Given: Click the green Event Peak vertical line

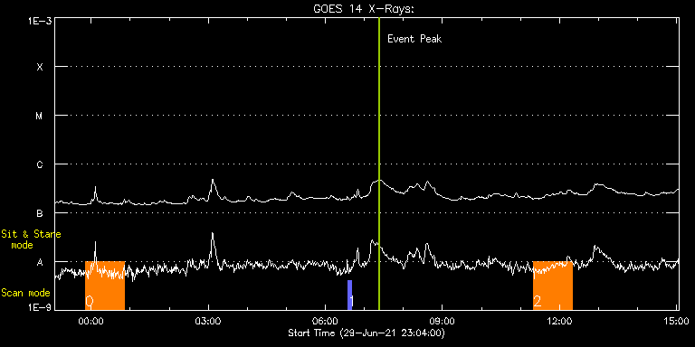Looking at the screenshot, I should (379, 164).
